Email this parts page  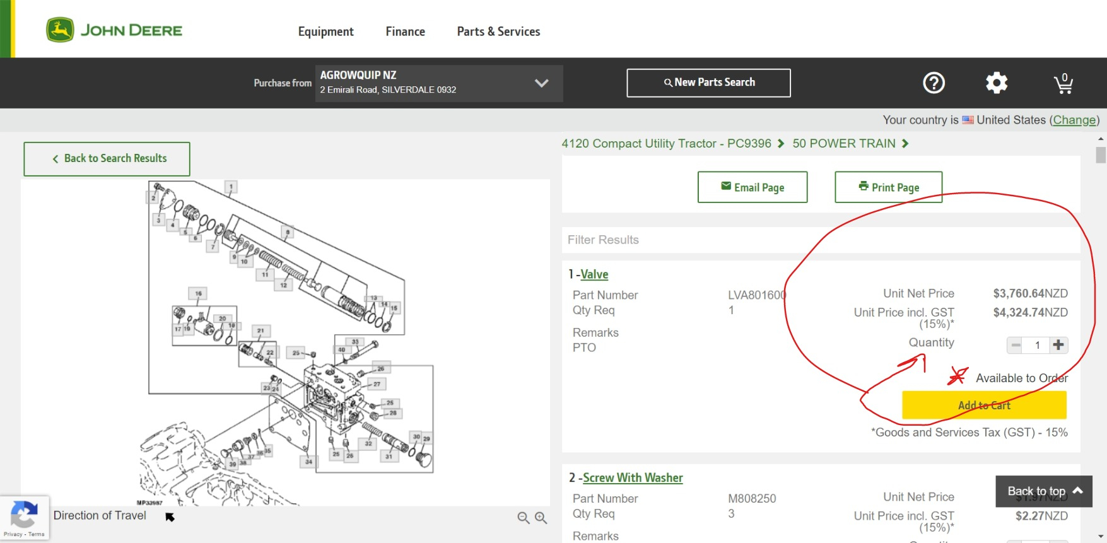pyautogui.click(x=753, y=187)
